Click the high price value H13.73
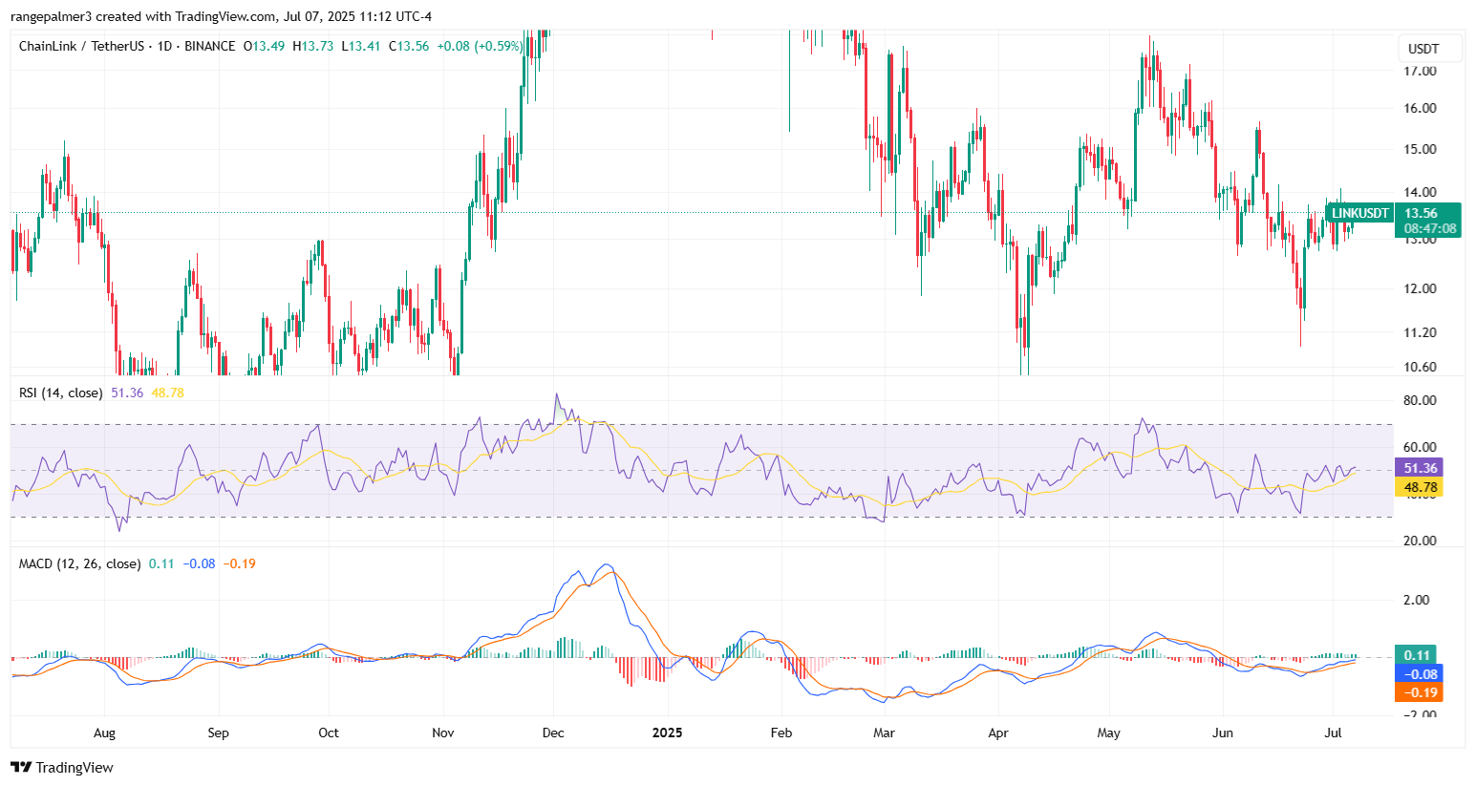This screenshot has height=786, width=1476. click(312, 46)
